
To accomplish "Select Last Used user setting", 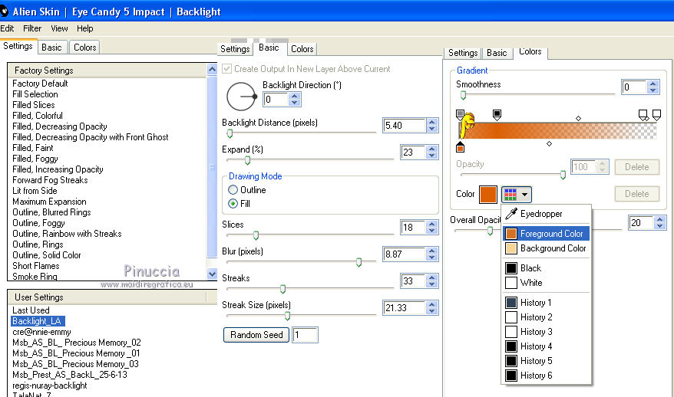I will pyautogui.click(x=31, y=310).
